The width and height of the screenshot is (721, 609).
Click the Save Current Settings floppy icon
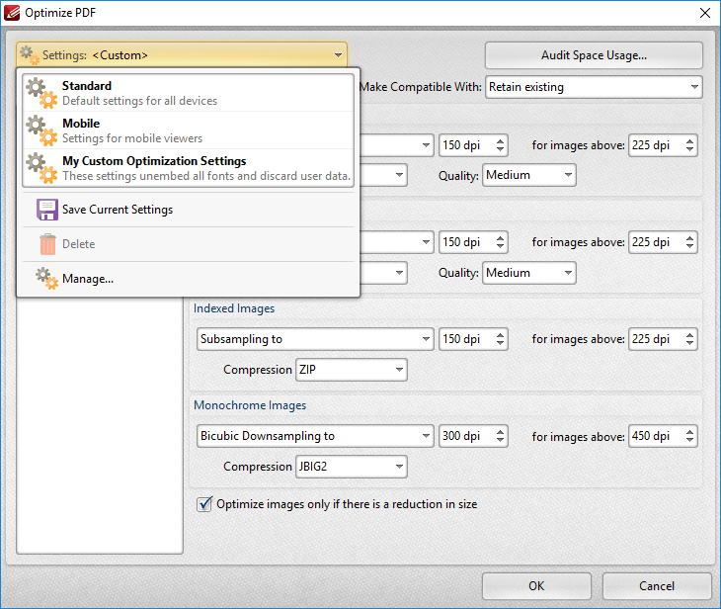pyautogui.click(x=47, y=210)
